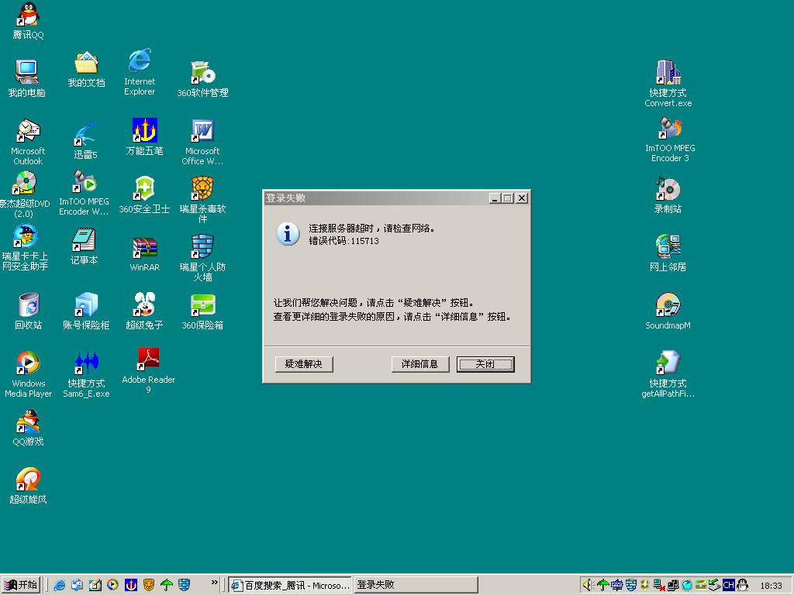Click the lion shield Quick Launch icon
This screenshot has height=595, width=794.
pyautogui.click(x=148, y=585)
